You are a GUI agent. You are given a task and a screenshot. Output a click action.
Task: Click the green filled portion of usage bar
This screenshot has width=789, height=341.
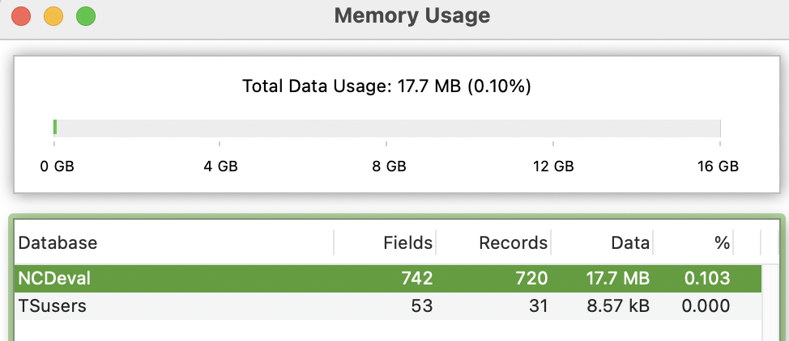tap(54, 128)
